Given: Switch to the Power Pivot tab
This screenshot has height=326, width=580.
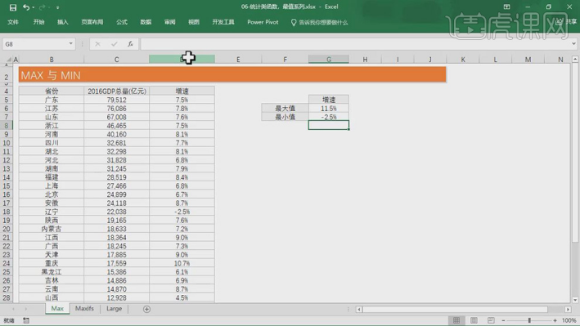Looking at the screenshot, I should pos(263,22).
